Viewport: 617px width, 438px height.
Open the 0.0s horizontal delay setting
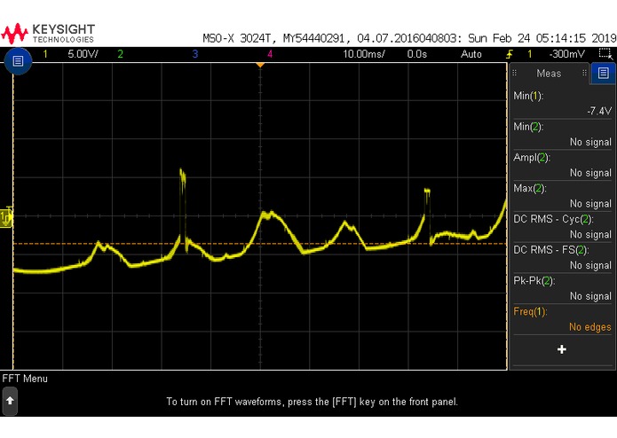(416, 54)
